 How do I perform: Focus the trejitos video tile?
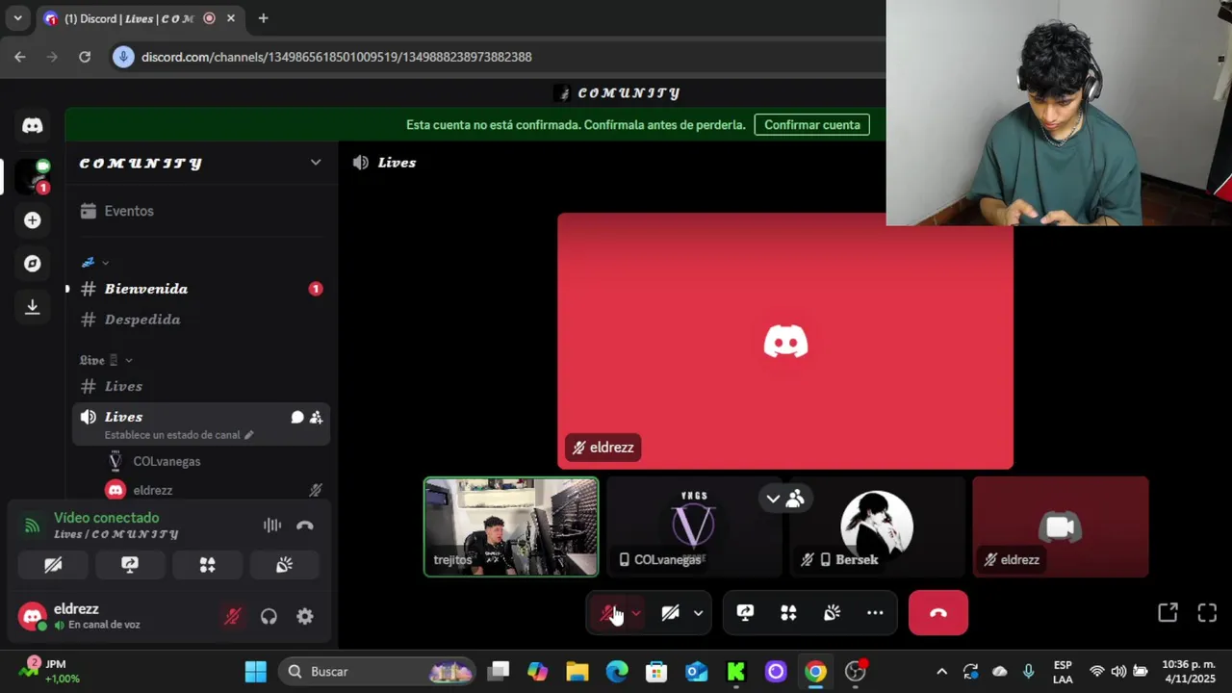click(x=511, y=527)
